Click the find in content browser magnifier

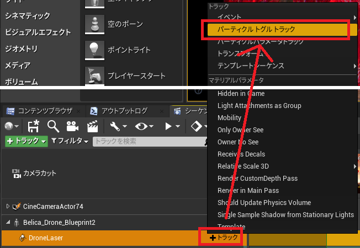pos(53,126)
